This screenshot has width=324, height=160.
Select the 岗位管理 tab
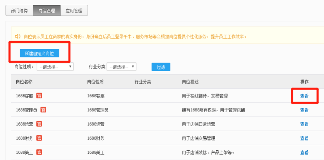tap(47, 11)
